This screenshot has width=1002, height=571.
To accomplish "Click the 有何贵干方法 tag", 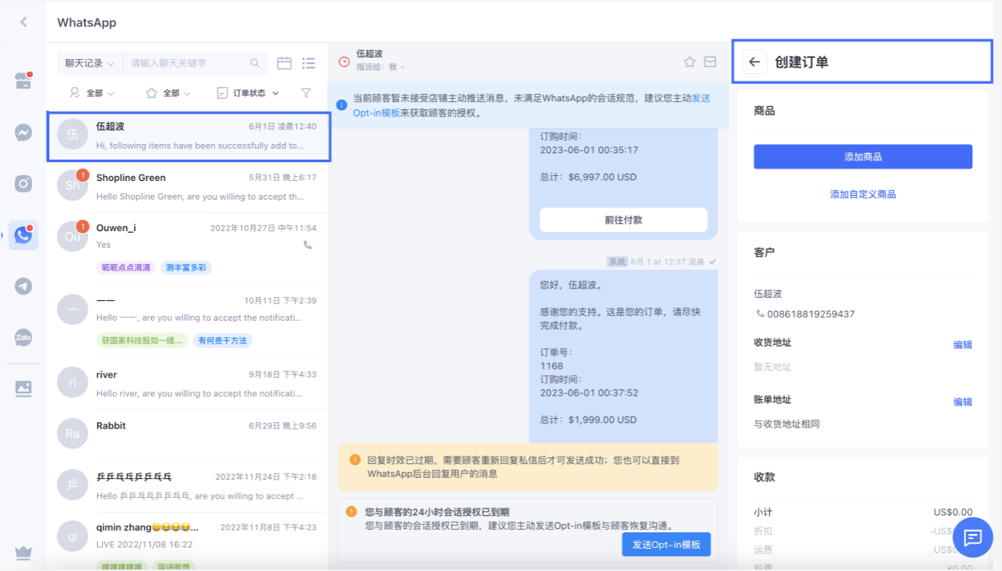I will point(222,340).
